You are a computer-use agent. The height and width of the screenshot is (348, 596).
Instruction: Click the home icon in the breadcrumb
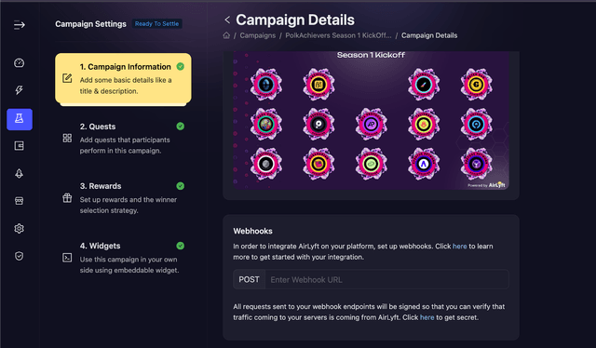(226, 35)
